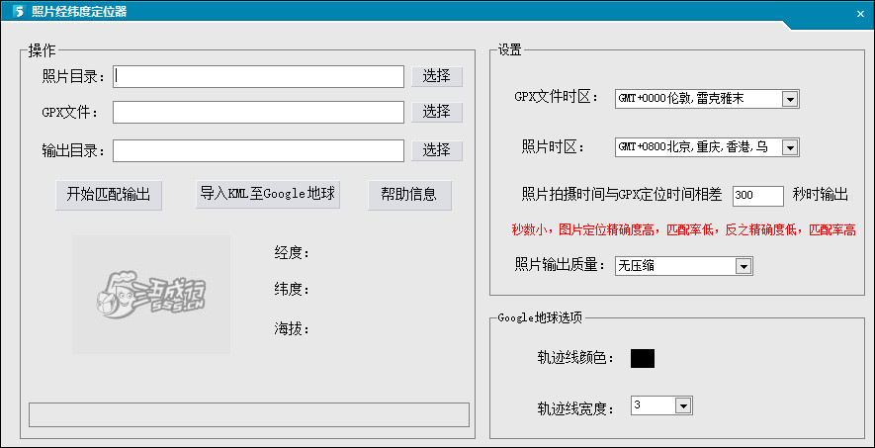Click the 照片目录： label
Viewport: 875px width, 448px height.
pyautogui.click(x=74, y=76)
